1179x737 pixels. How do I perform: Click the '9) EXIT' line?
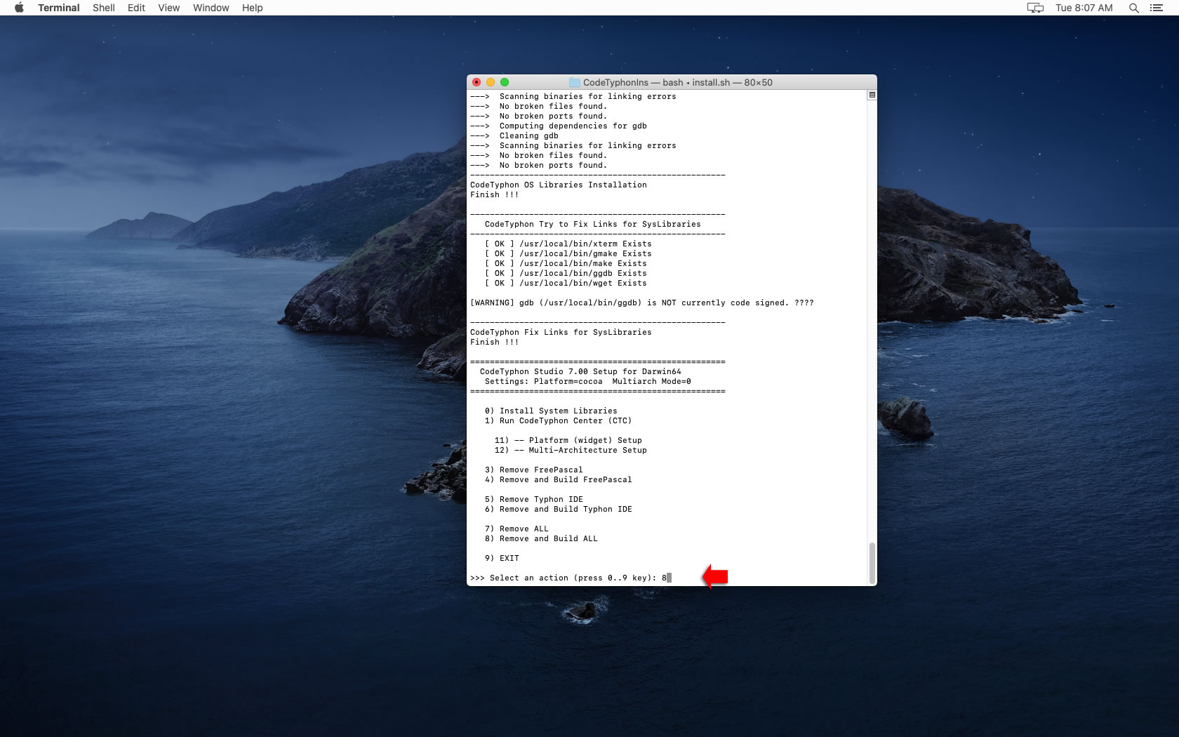pos(502,558)
